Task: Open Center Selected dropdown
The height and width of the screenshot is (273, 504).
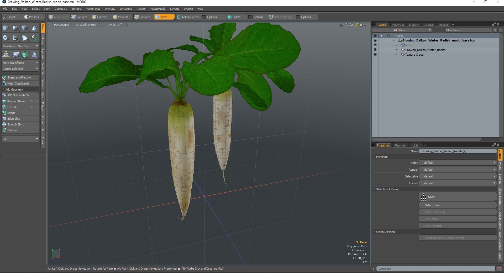Action: tap(20, 69)
